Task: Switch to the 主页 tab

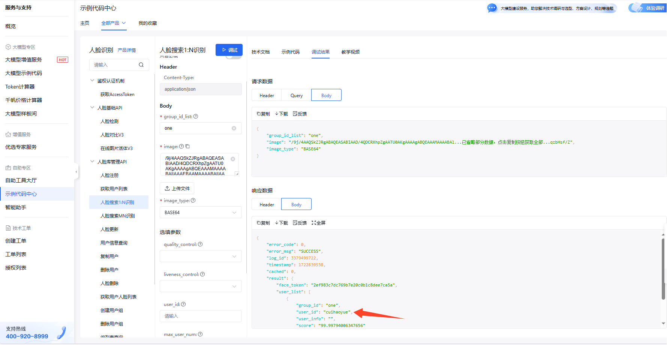Action: [x=85, y=23]
